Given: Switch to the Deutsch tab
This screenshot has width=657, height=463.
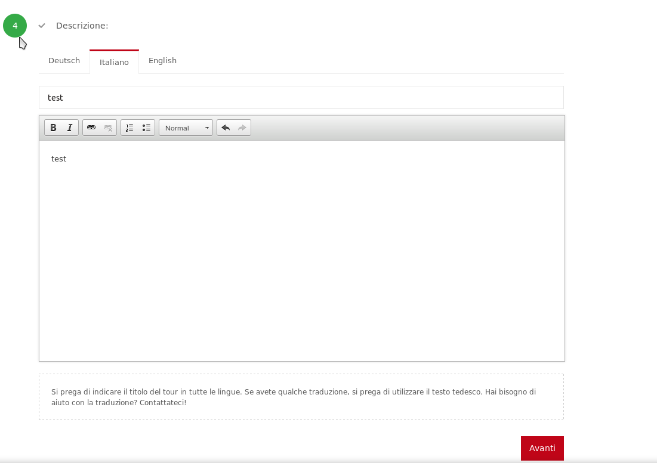Looking at the screenshot, I should (64, 61).
